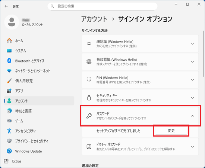The height and width of the screenshot is (168, 205).
Task: Click the 追加の設定 heading
Action: click(x=90, y=166)
